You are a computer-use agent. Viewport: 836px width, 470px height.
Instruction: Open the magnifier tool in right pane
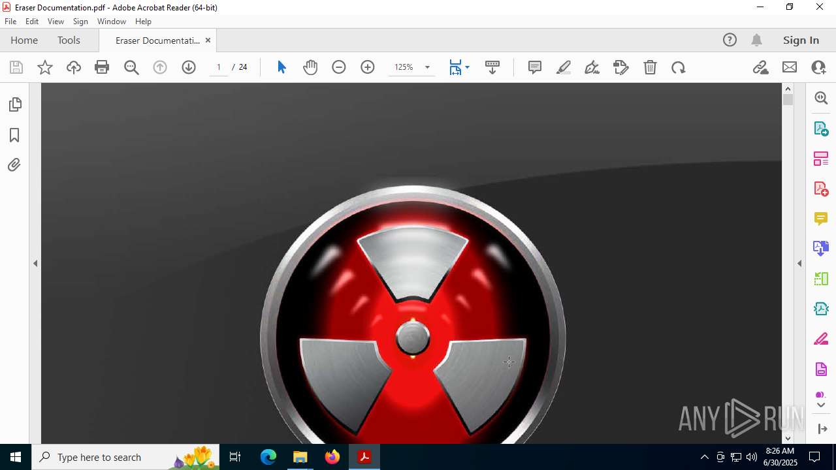pos(821,98)
